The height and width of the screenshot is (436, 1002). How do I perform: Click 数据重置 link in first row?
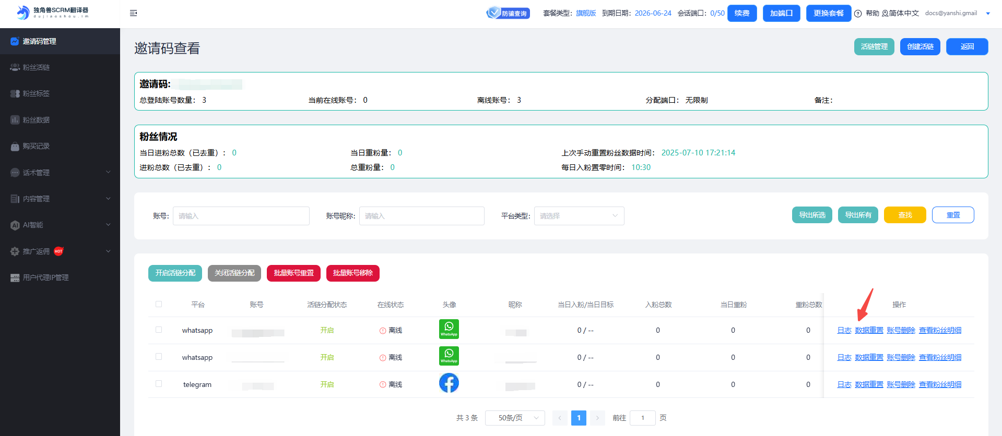869,330
